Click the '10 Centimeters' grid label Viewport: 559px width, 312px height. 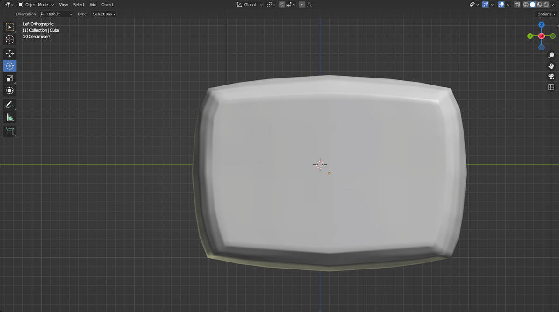pyautogui.click(x=37, y=37)
